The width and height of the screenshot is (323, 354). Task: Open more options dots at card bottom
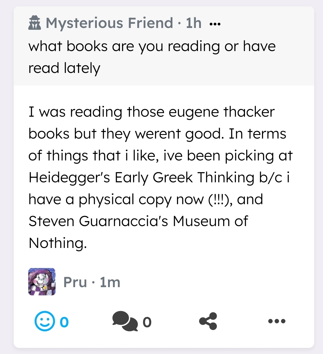277,321
